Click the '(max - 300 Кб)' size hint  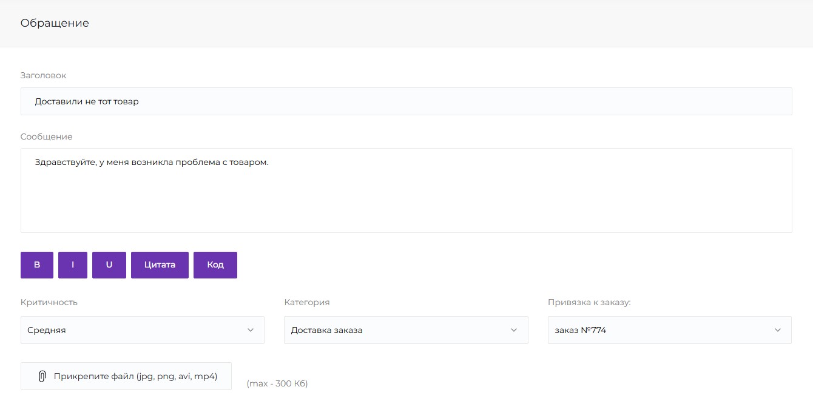277,383
